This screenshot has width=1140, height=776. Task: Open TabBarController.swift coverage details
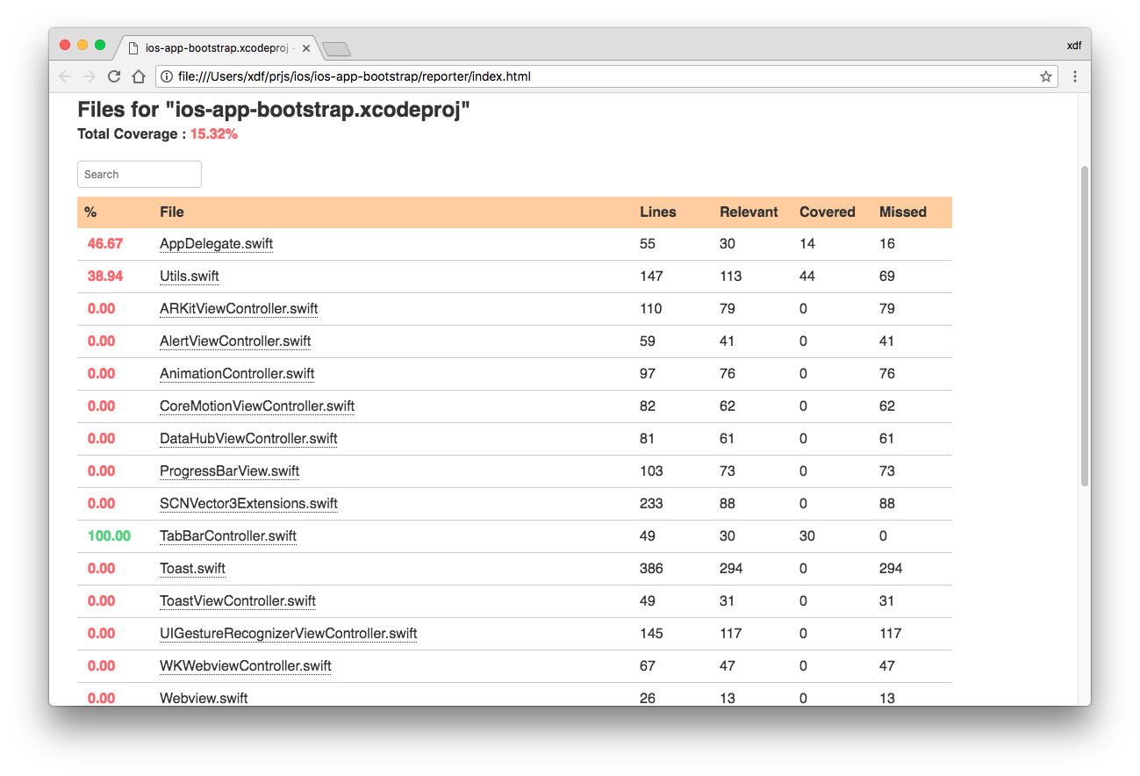click(x=228, y=536)
